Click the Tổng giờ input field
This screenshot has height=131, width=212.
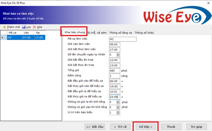(x=114, y=71)
